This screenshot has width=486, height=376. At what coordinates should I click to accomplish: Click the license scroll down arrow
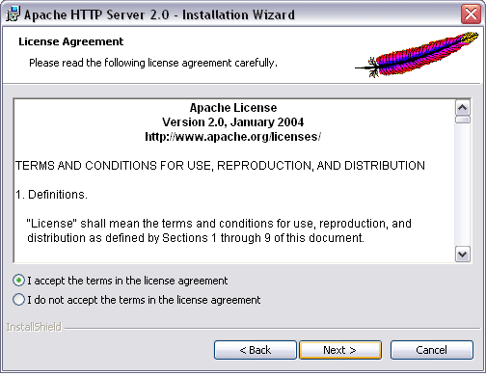tap(463, 255)
